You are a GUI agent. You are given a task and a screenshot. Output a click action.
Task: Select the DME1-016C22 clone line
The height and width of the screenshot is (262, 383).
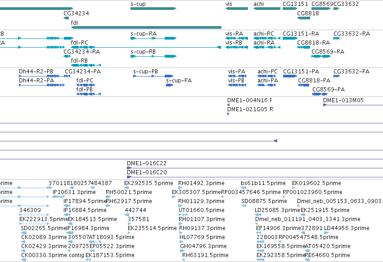(x=255, y=168)
